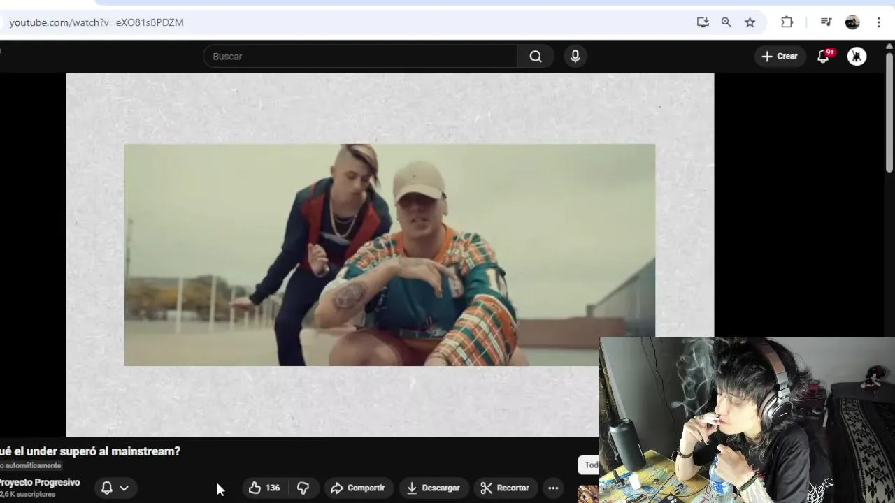Click the browser address bar URL
895x503 pixels.
(x=96, y=22)
